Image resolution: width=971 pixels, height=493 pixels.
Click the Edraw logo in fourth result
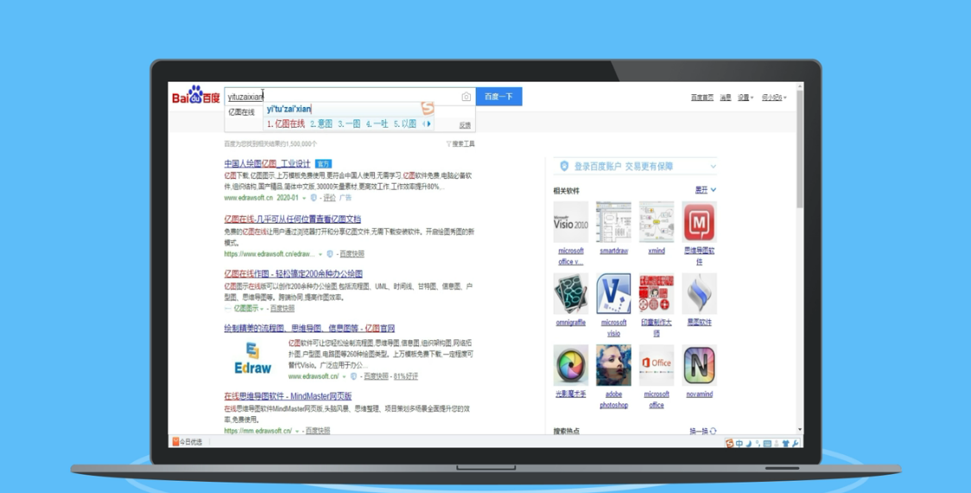click(x=252, y=358)
